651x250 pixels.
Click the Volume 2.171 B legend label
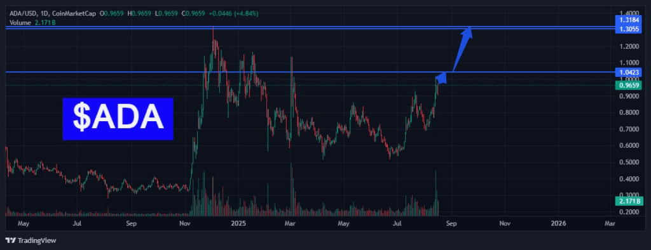33,22
